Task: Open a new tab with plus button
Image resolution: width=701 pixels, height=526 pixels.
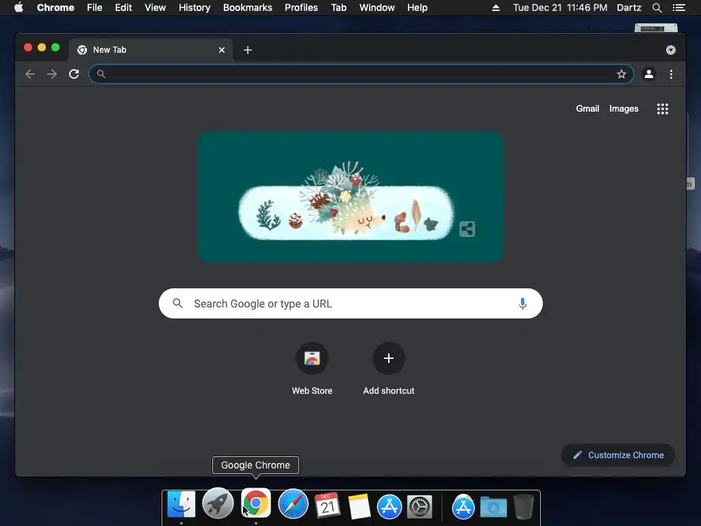Action: coord(248,50)
